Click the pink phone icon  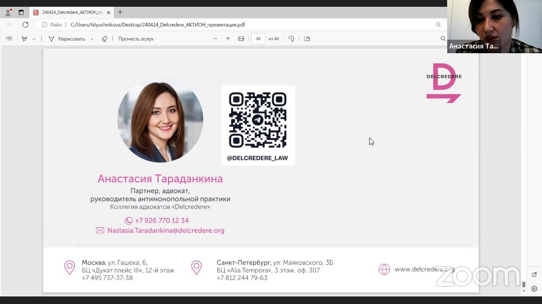pos(129,220)
